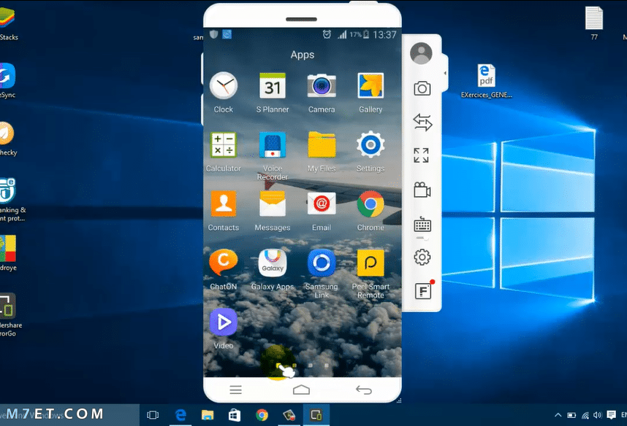
Task: Start screen recording with camcorder icon
Action: (422, 190)
